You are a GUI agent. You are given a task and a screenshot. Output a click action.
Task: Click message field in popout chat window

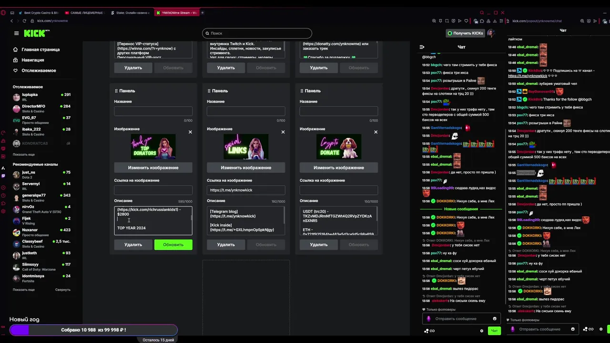543,329
